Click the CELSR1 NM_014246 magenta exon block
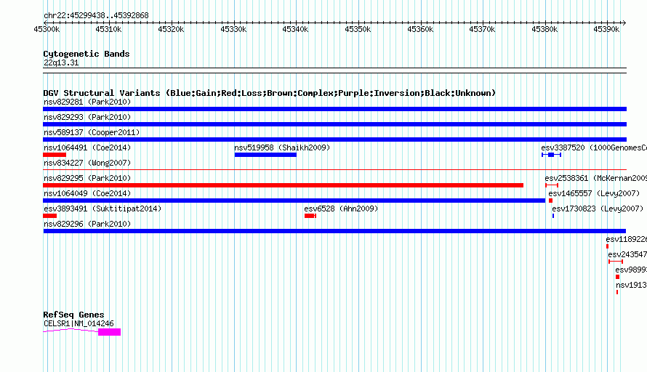The height and width of the screenshot is (372, 647). click(109, 332)
